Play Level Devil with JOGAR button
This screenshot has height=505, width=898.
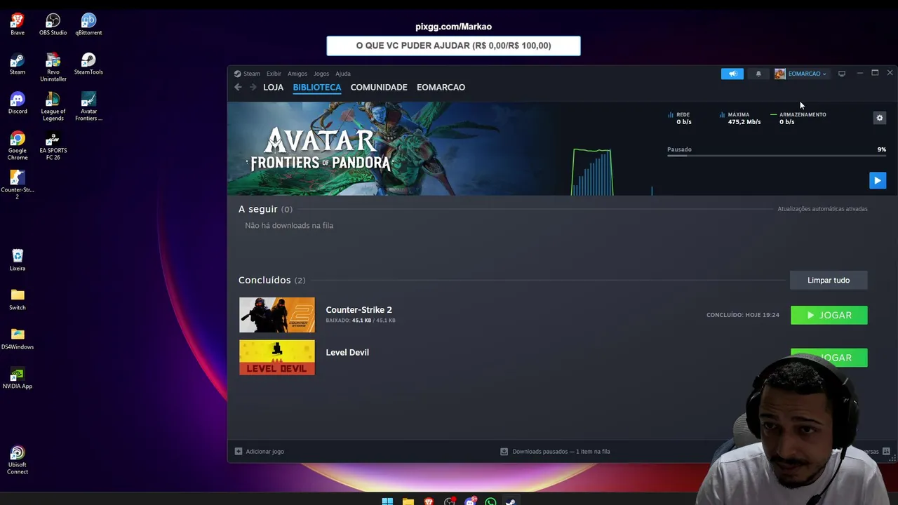pos(829,358)
